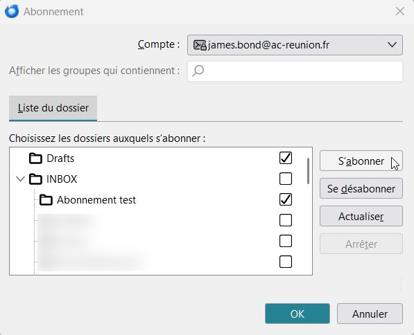Click the dropdown arrow of account selector
The height and width of the screenshot is (335, 414).
[x=392, y=45]
